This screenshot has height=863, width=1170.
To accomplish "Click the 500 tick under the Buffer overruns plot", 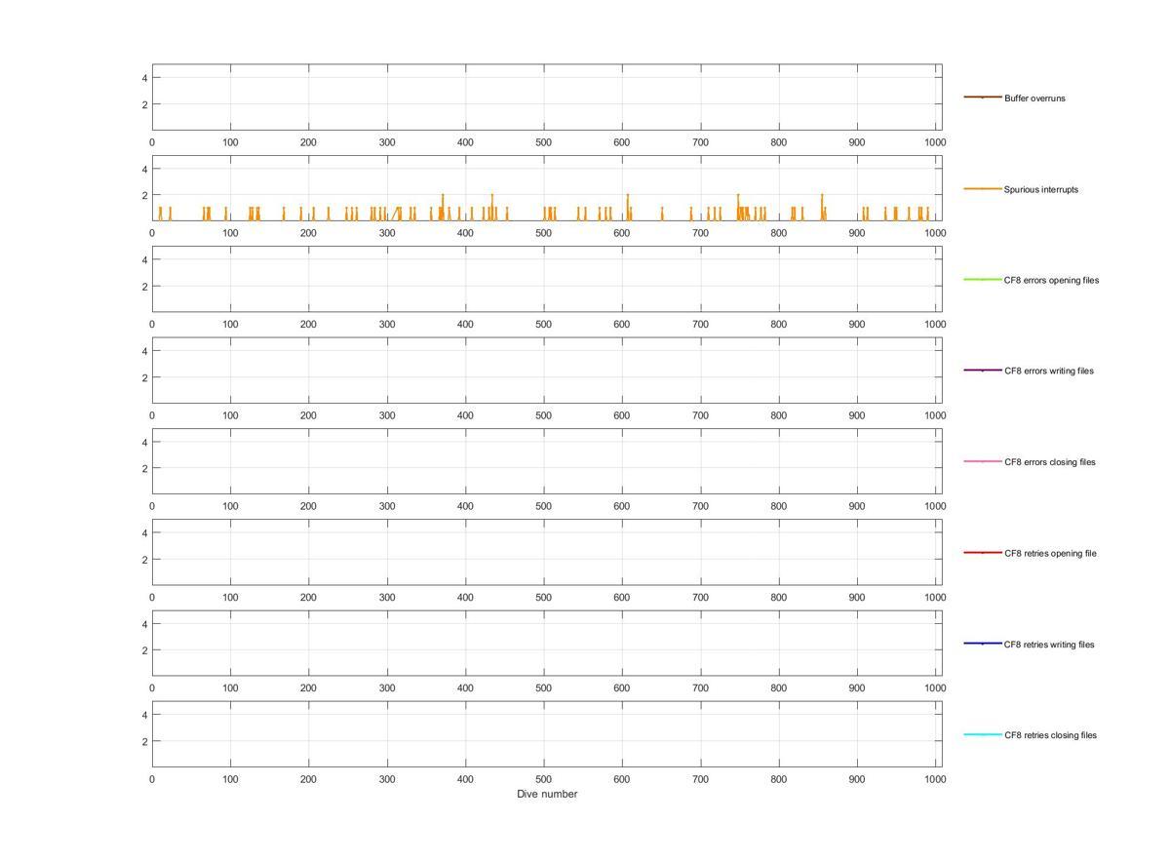I will click(x=543, y=142).
